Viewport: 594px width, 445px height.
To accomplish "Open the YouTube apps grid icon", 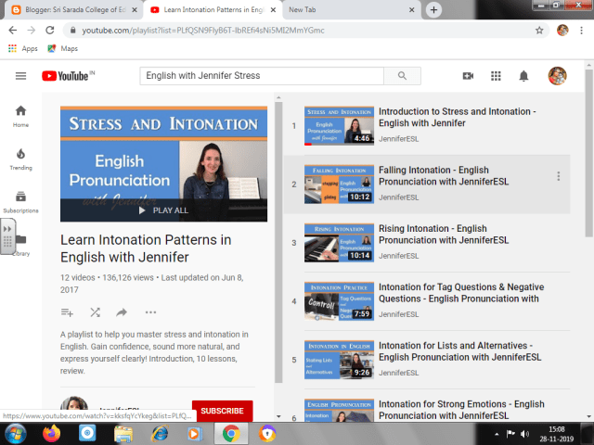I will [496, 75].
